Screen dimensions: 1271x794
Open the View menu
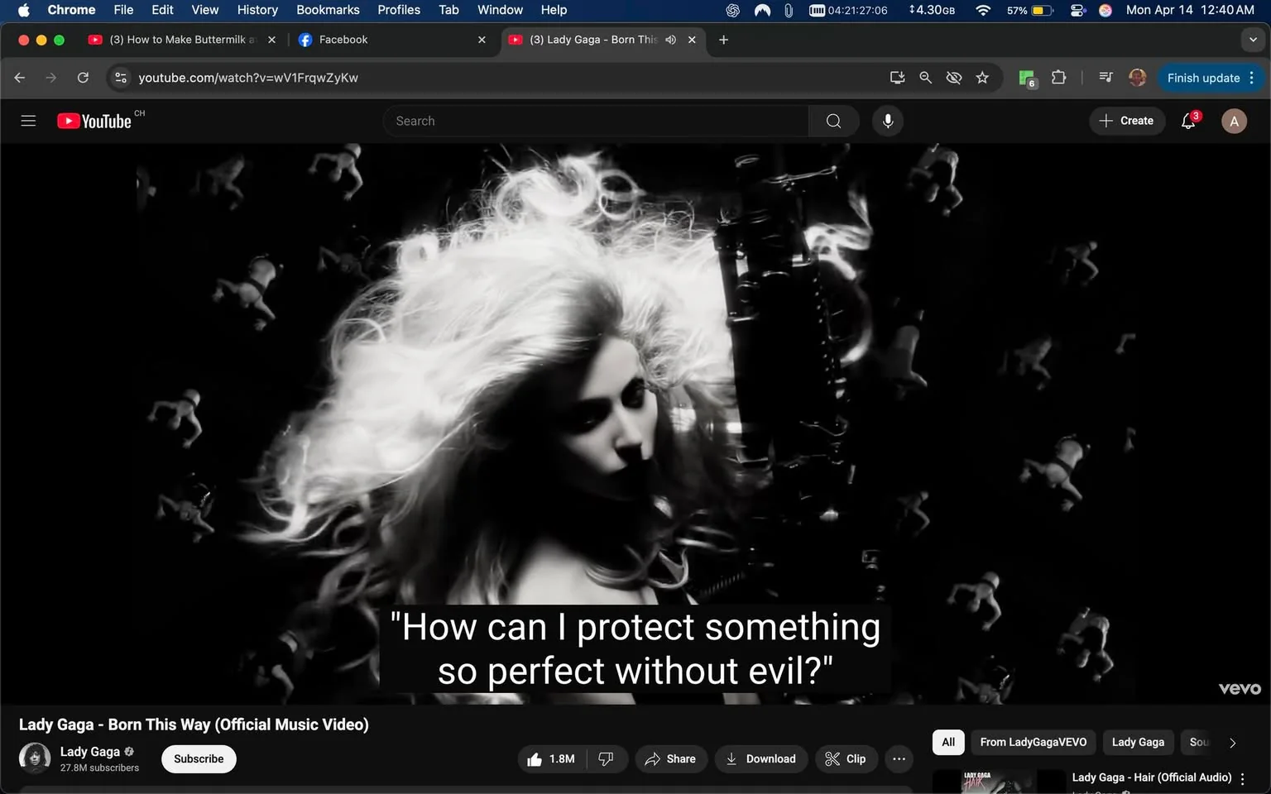click(x=204, y=10)
